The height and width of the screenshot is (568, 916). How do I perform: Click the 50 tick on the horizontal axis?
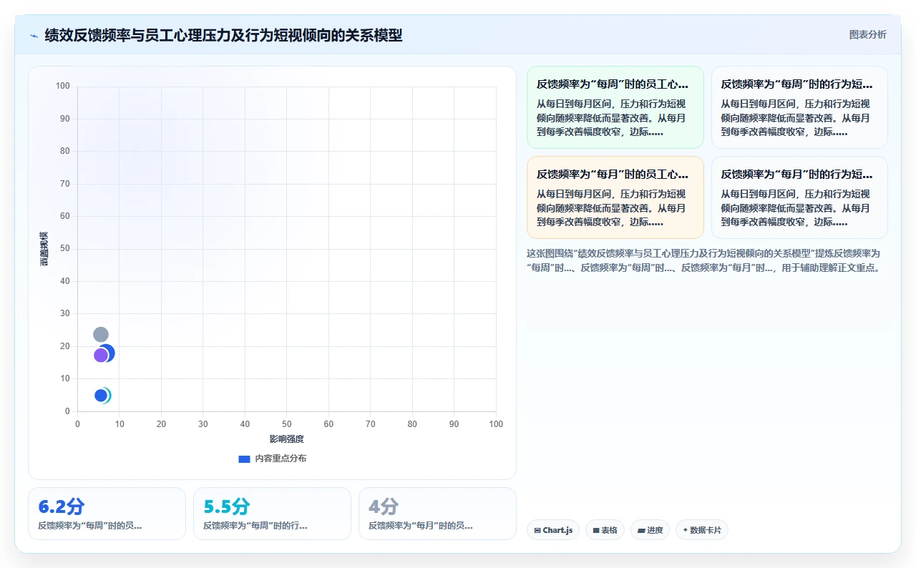click(287, 424)
